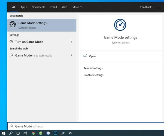Expand the More filter dropdown
164x136 pixels.
[x=77, y=7]
